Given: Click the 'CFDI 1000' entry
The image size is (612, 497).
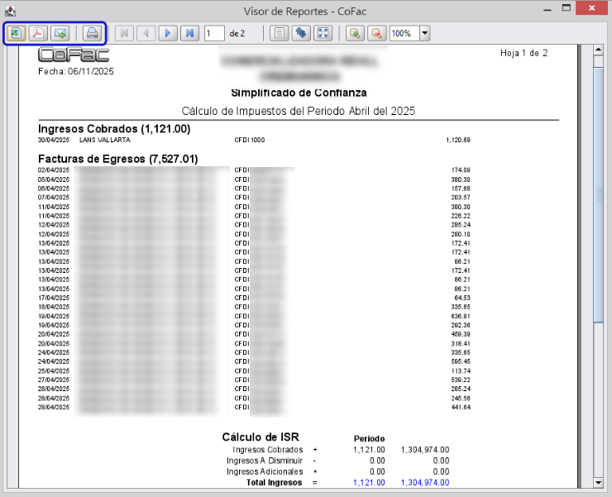Looking at the screenshot, I should tap(250, 140).
